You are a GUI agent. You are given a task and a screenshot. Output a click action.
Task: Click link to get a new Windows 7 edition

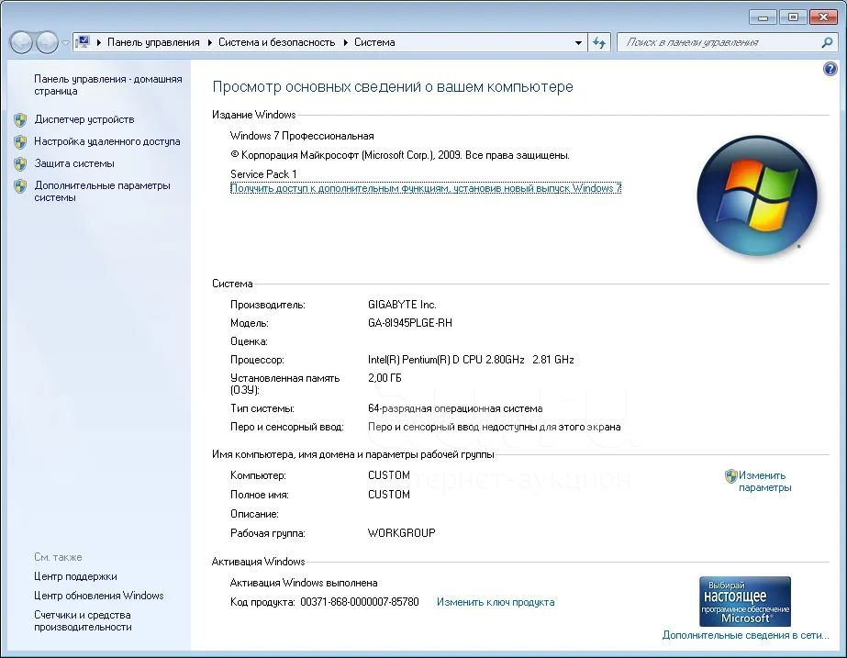coord(426,188)
